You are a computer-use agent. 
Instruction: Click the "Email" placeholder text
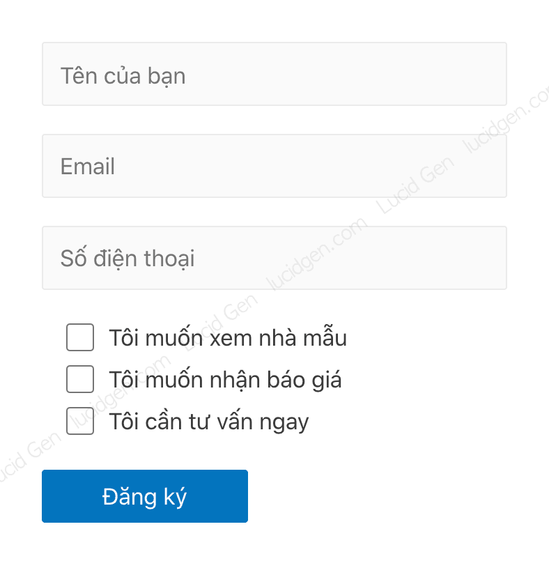pyautogui.click(x=88, y=167)
